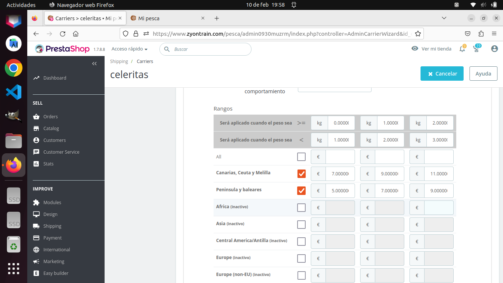Open the notifications bell in PrestaShop header

pyautogui.click(x=462, y=49)
